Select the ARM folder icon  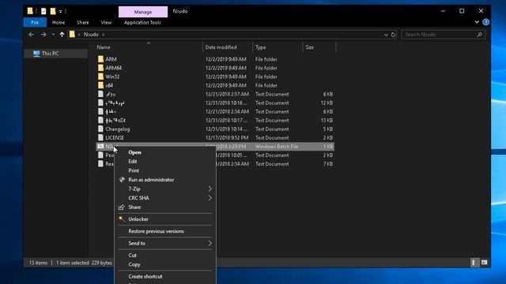pos(100,59)
